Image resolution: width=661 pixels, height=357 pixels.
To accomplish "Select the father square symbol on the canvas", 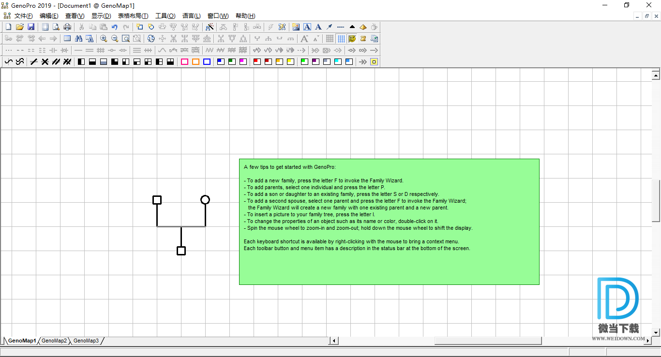I will (157, 200).
